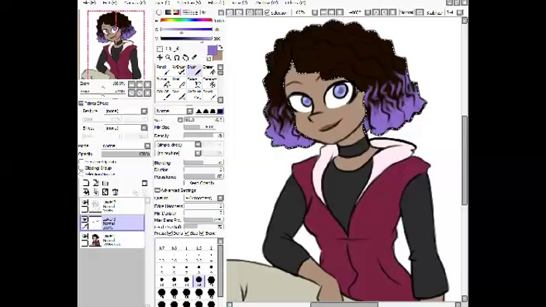Open the Selection menu
Viewport: 546px width, 307px height.
pos(189,2)
